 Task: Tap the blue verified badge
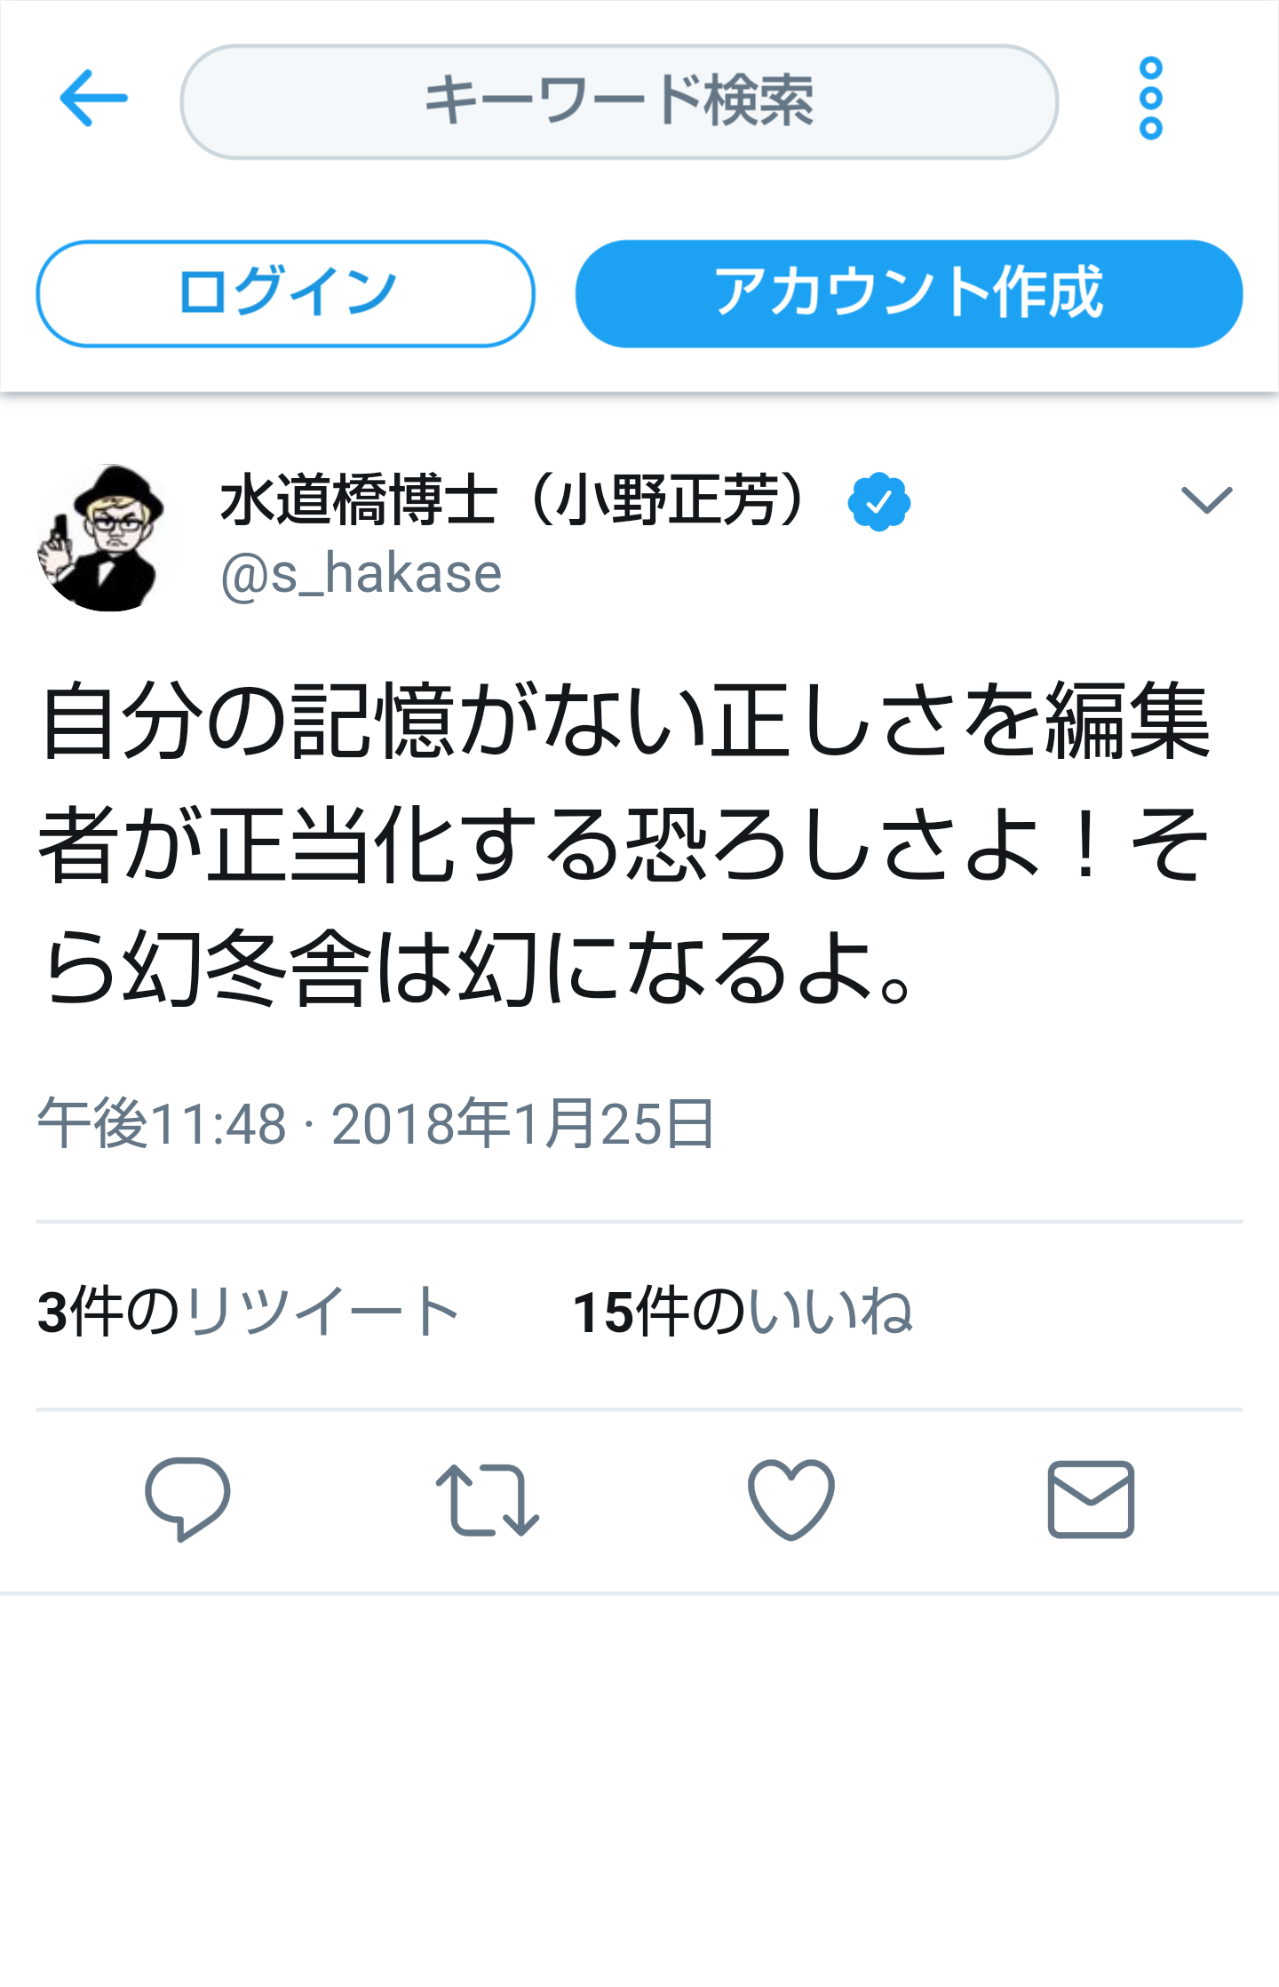click(878, 502)
